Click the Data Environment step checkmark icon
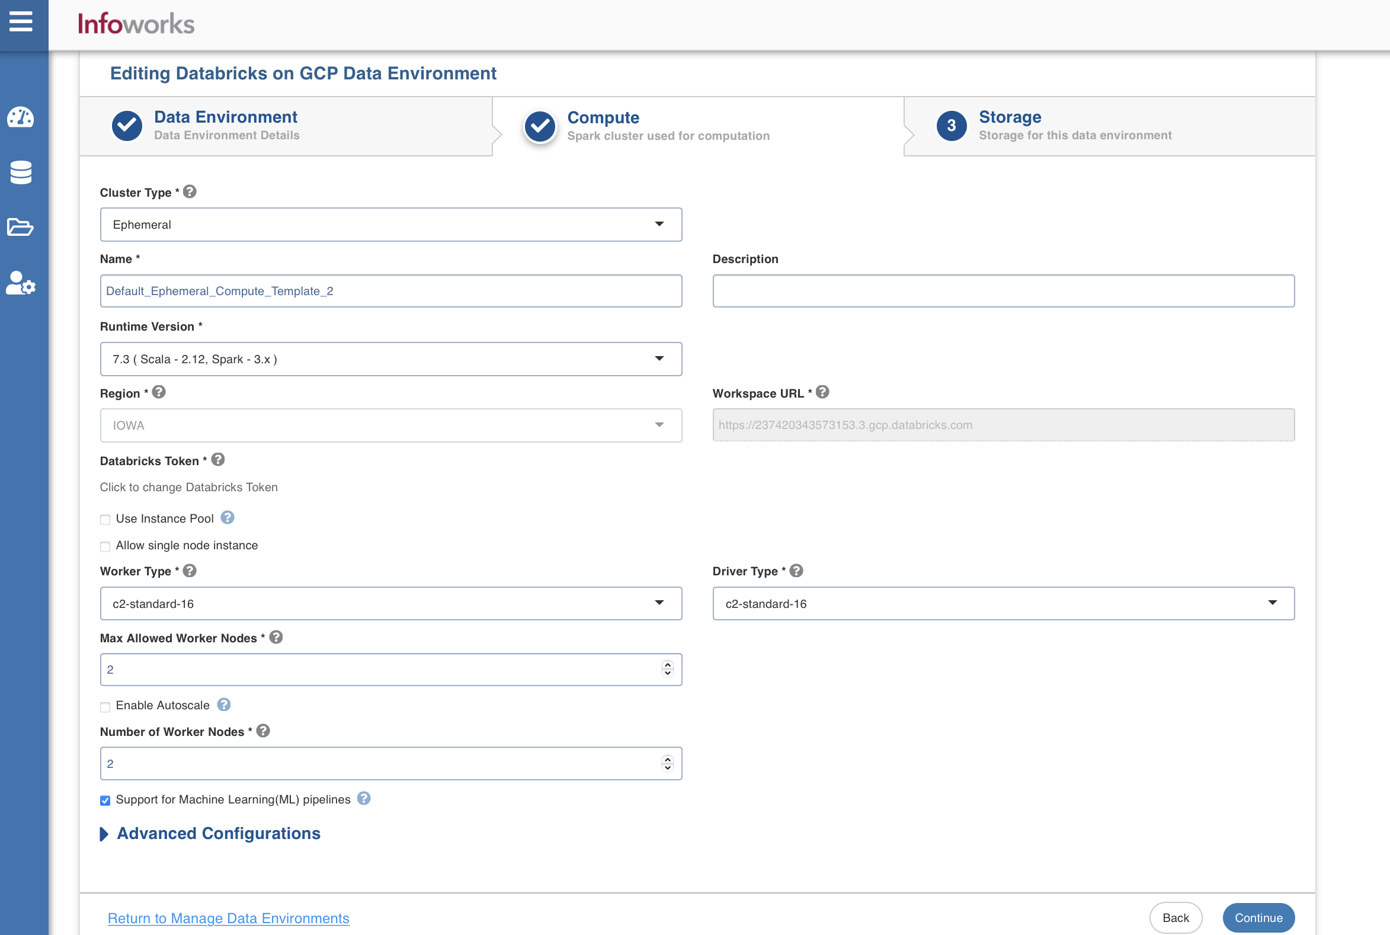Viewport: 1390px width, 935px height. [x=127, y=125]
